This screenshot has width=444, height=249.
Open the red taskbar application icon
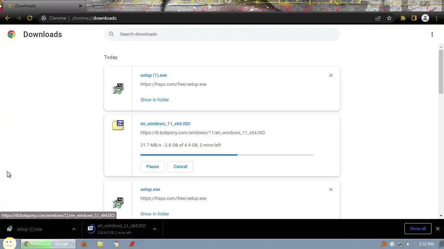tap(132, 244)
